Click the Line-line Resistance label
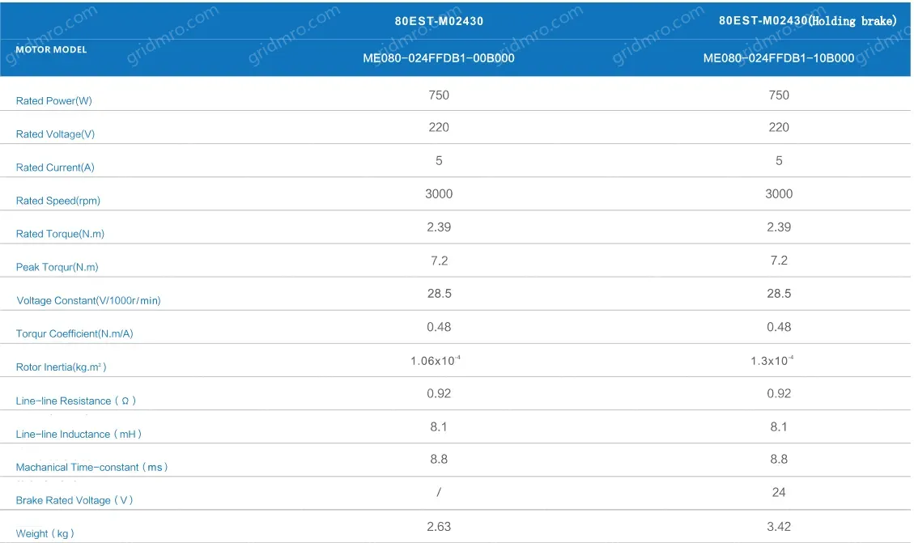Screen dimensions: 914x543 [x=76, y=401]
